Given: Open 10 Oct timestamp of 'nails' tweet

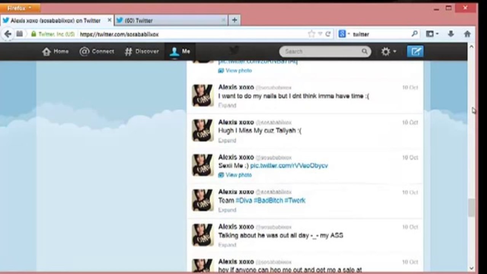Looking at the screenshot, I should click(410, 88).
